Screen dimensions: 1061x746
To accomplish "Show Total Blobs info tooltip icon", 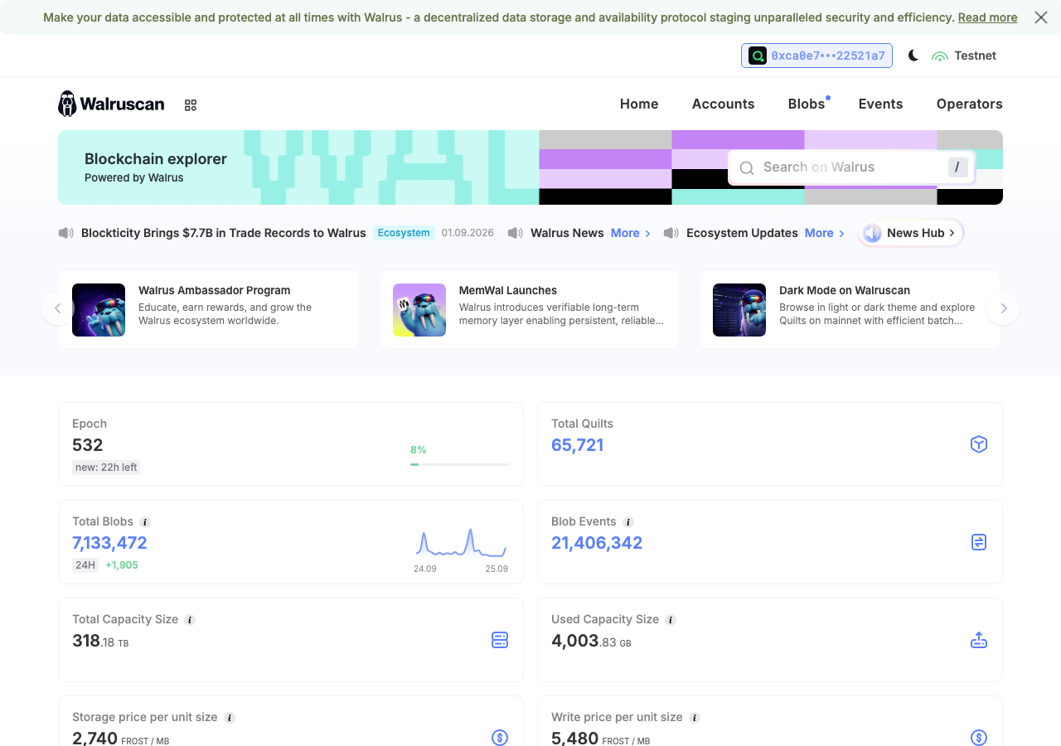I will [x=145, y=522].
